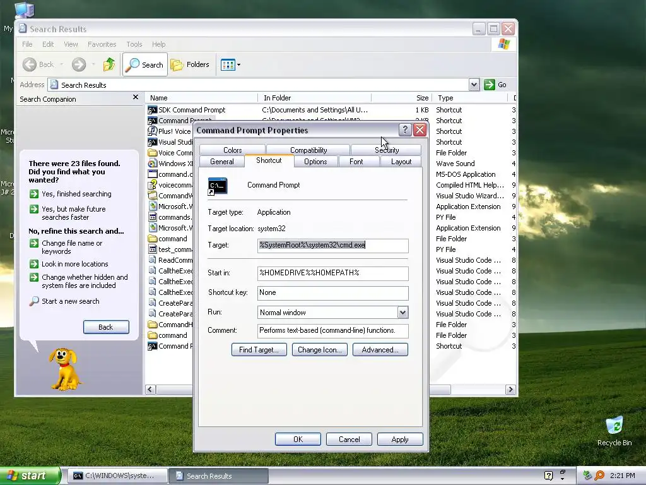Click the Command Prompt shortcut icon in dialog
The image size is (646, 485).
pos(218,186)
